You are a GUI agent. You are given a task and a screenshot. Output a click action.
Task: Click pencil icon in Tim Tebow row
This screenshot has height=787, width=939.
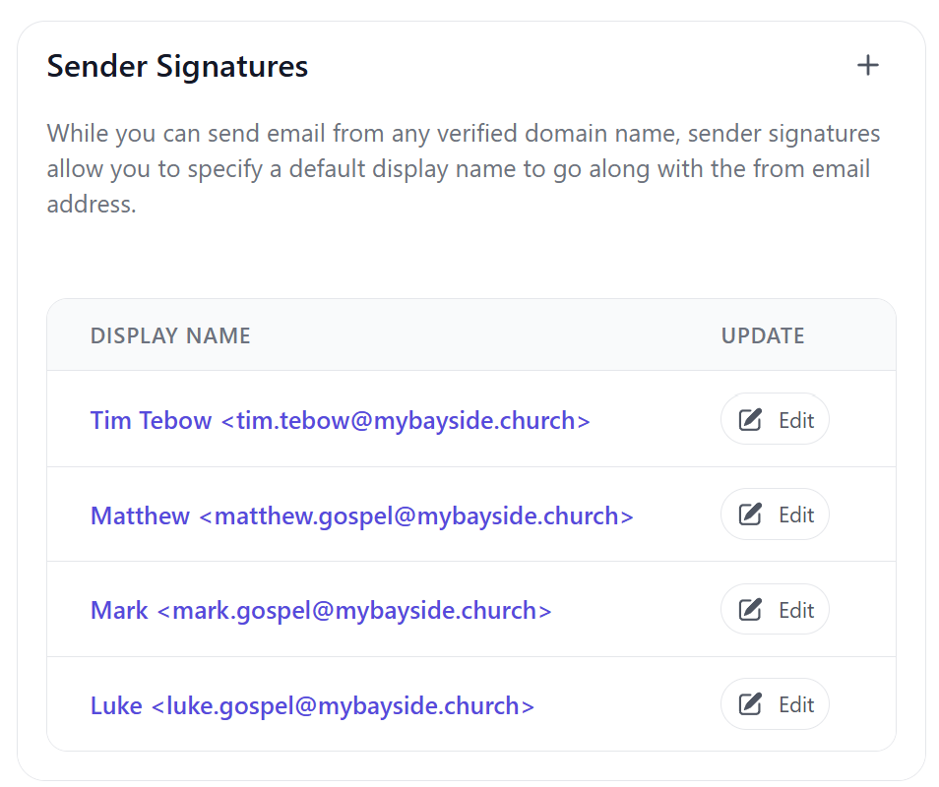[751, 420]
